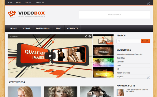The height and width of the screenshot is (97, 157).
Task: Click the VIDEOBOX site title
Action: pos(31,13)
